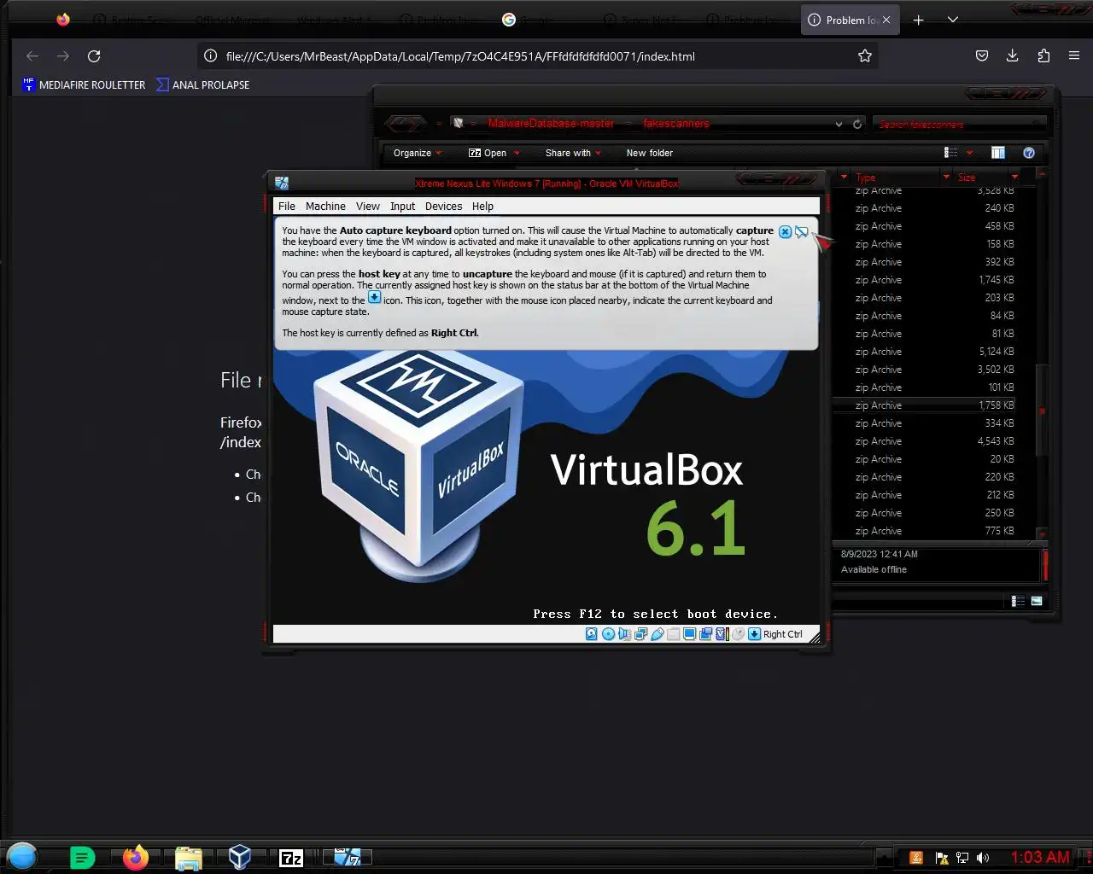
Task: Open the Devices menu in VirtualBox
Action: tap(443, 206)
